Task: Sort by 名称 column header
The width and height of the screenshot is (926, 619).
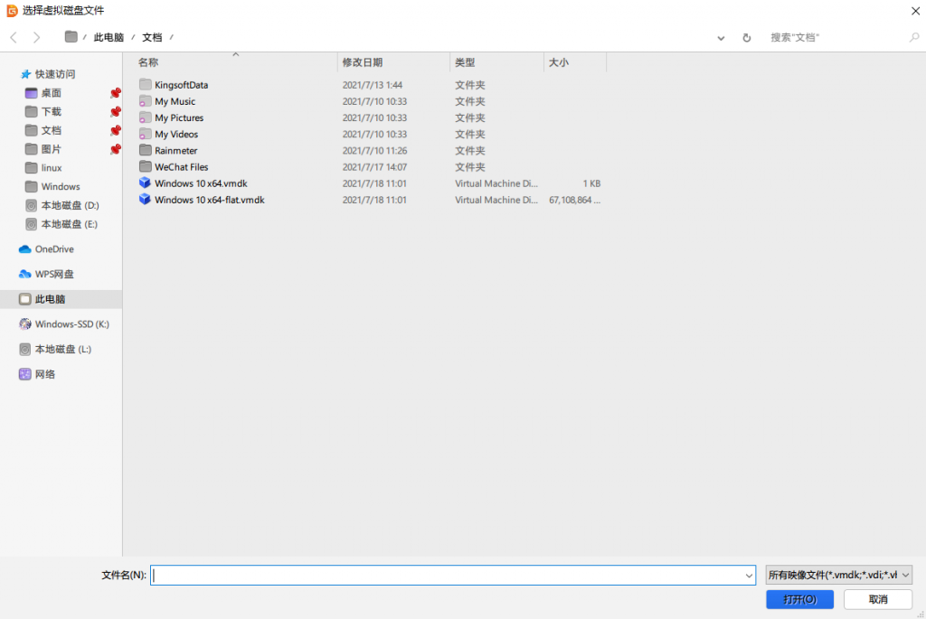Action: [148, 62]
